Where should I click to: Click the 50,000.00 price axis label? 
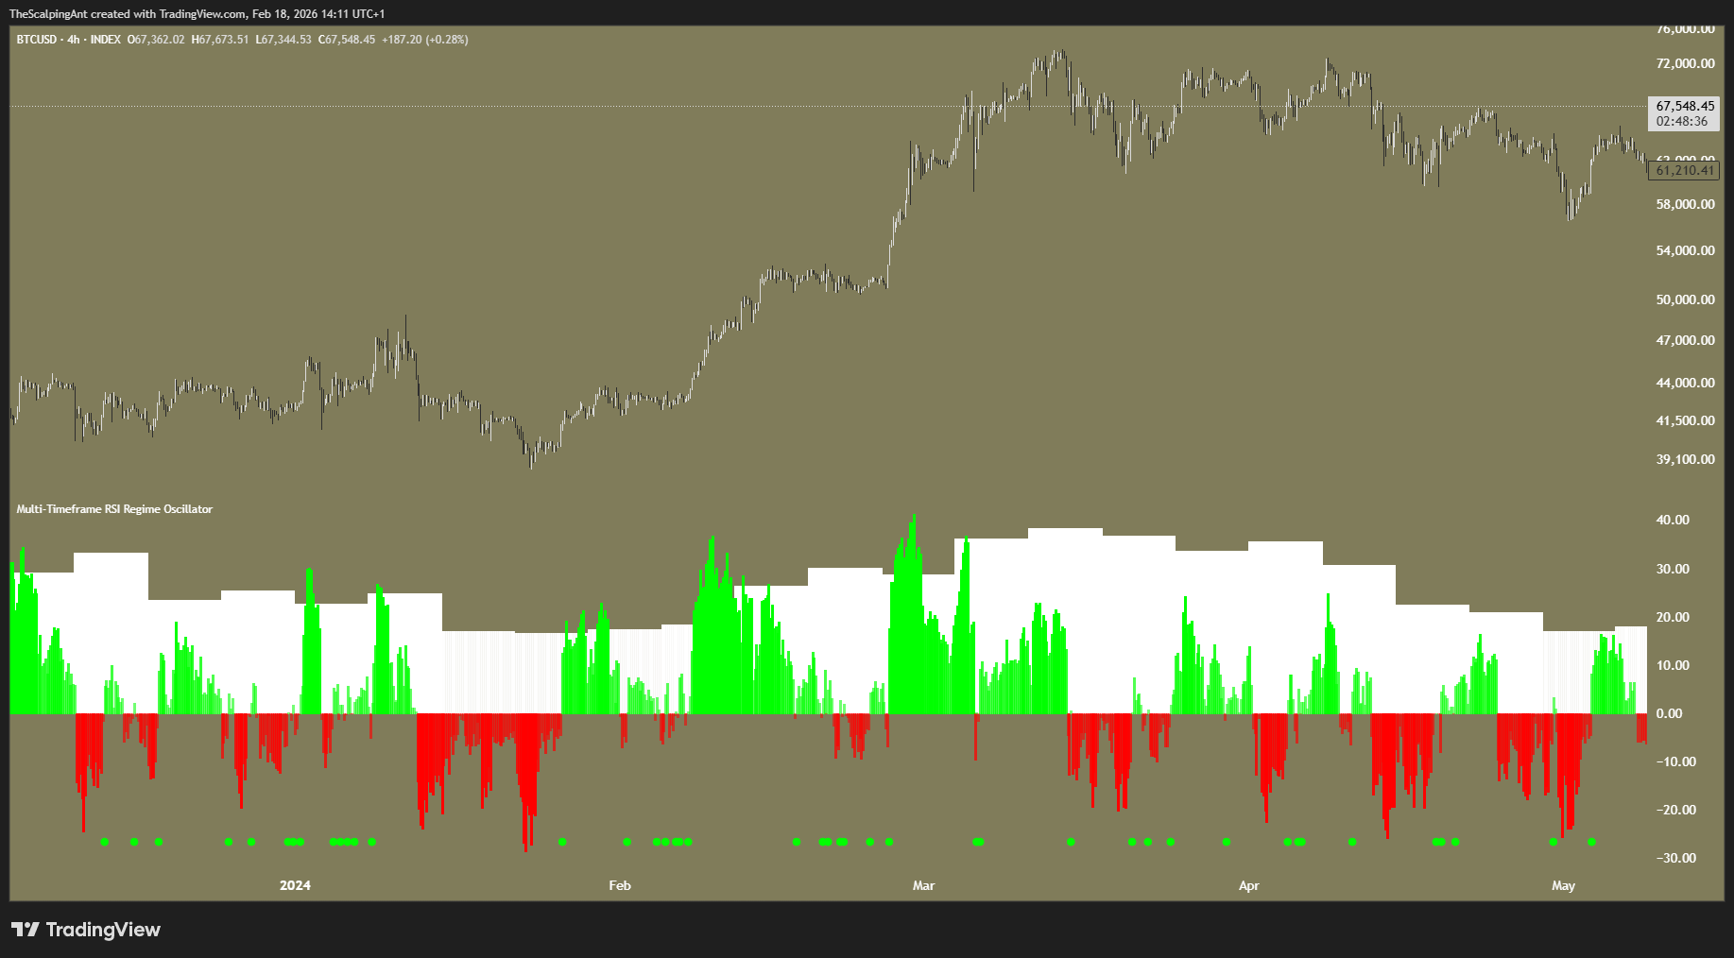(1685, 300)
